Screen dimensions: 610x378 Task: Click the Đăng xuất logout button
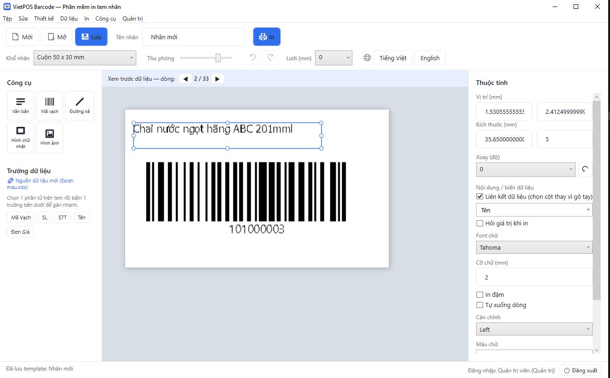point(581,371)
